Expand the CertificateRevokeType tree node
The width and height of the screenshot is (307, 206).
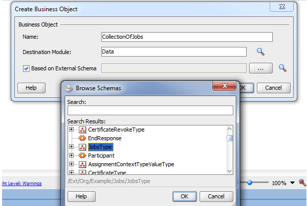(71, 130)
